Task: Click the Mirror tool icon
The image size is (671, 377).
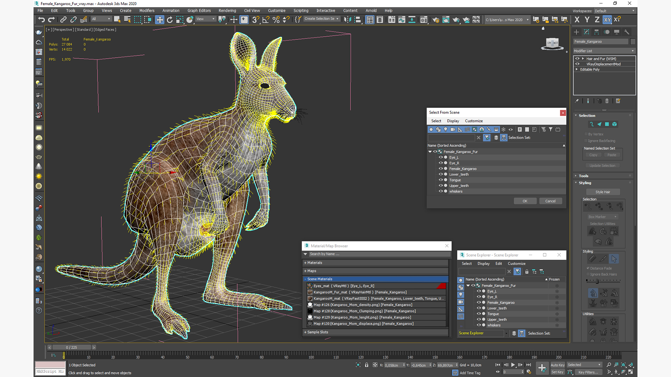Action: pyautogui.click(x=347, y=20)
